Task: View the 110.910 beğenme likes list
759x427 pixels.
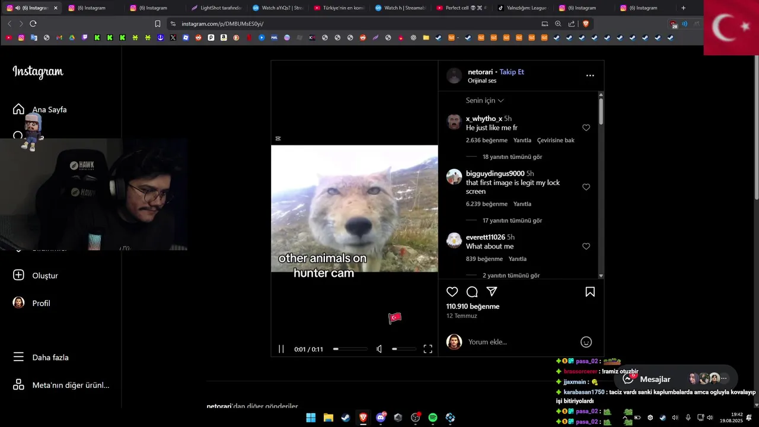Action: point(473,307)
